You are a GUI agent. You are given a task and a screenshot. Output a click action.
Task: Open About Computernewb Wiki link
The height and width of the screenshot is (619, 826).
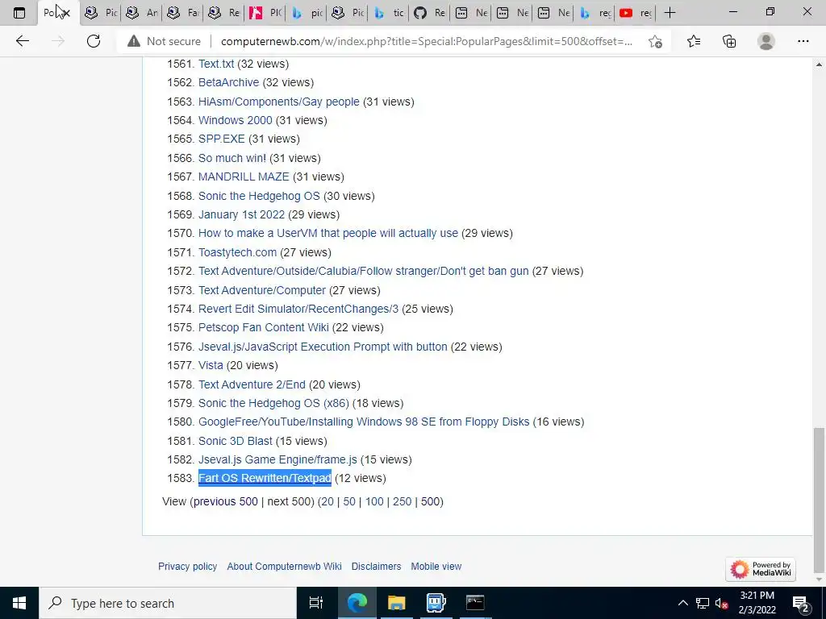[x=284, y=567]
